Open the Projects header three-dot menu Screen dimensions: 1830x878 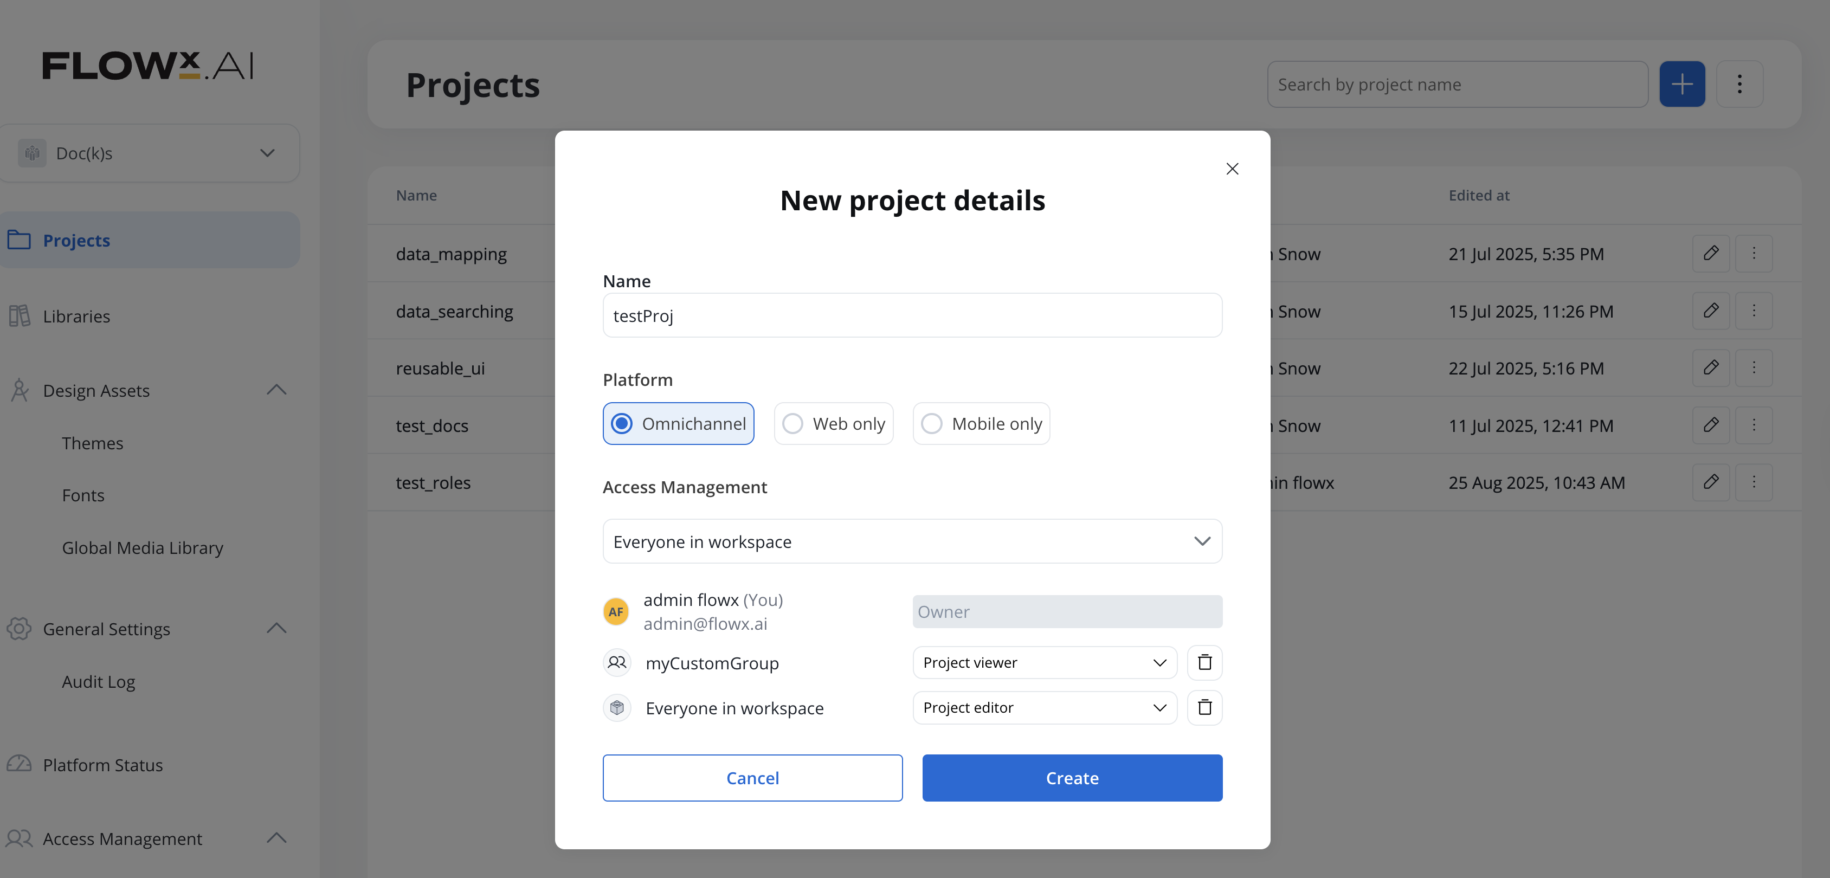(x=1739, y=85)
